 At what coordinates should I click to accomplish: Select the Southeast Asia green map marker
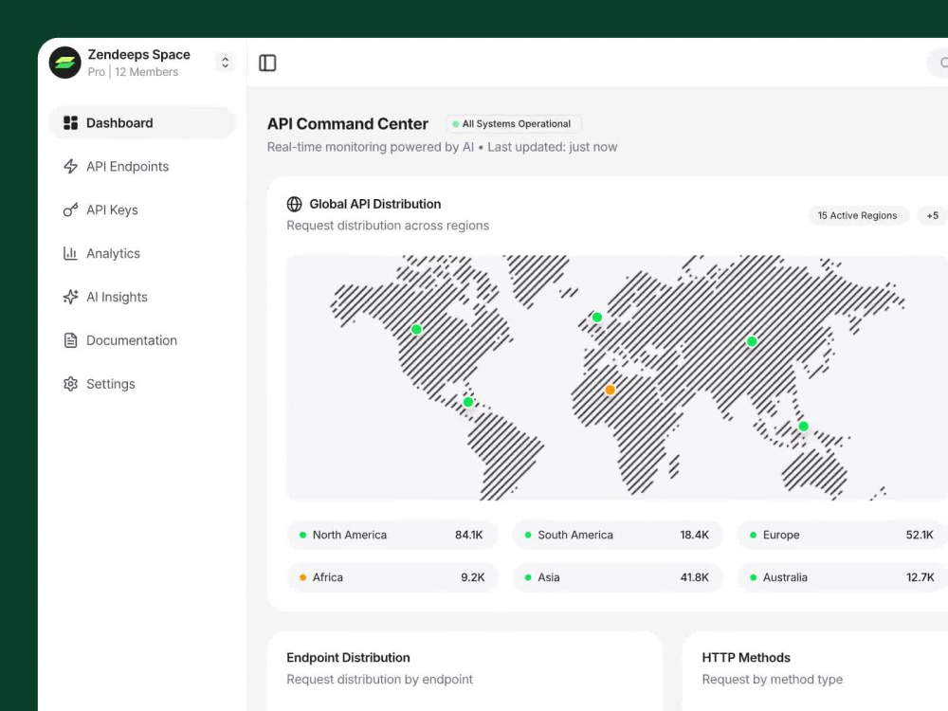(804, 427)
